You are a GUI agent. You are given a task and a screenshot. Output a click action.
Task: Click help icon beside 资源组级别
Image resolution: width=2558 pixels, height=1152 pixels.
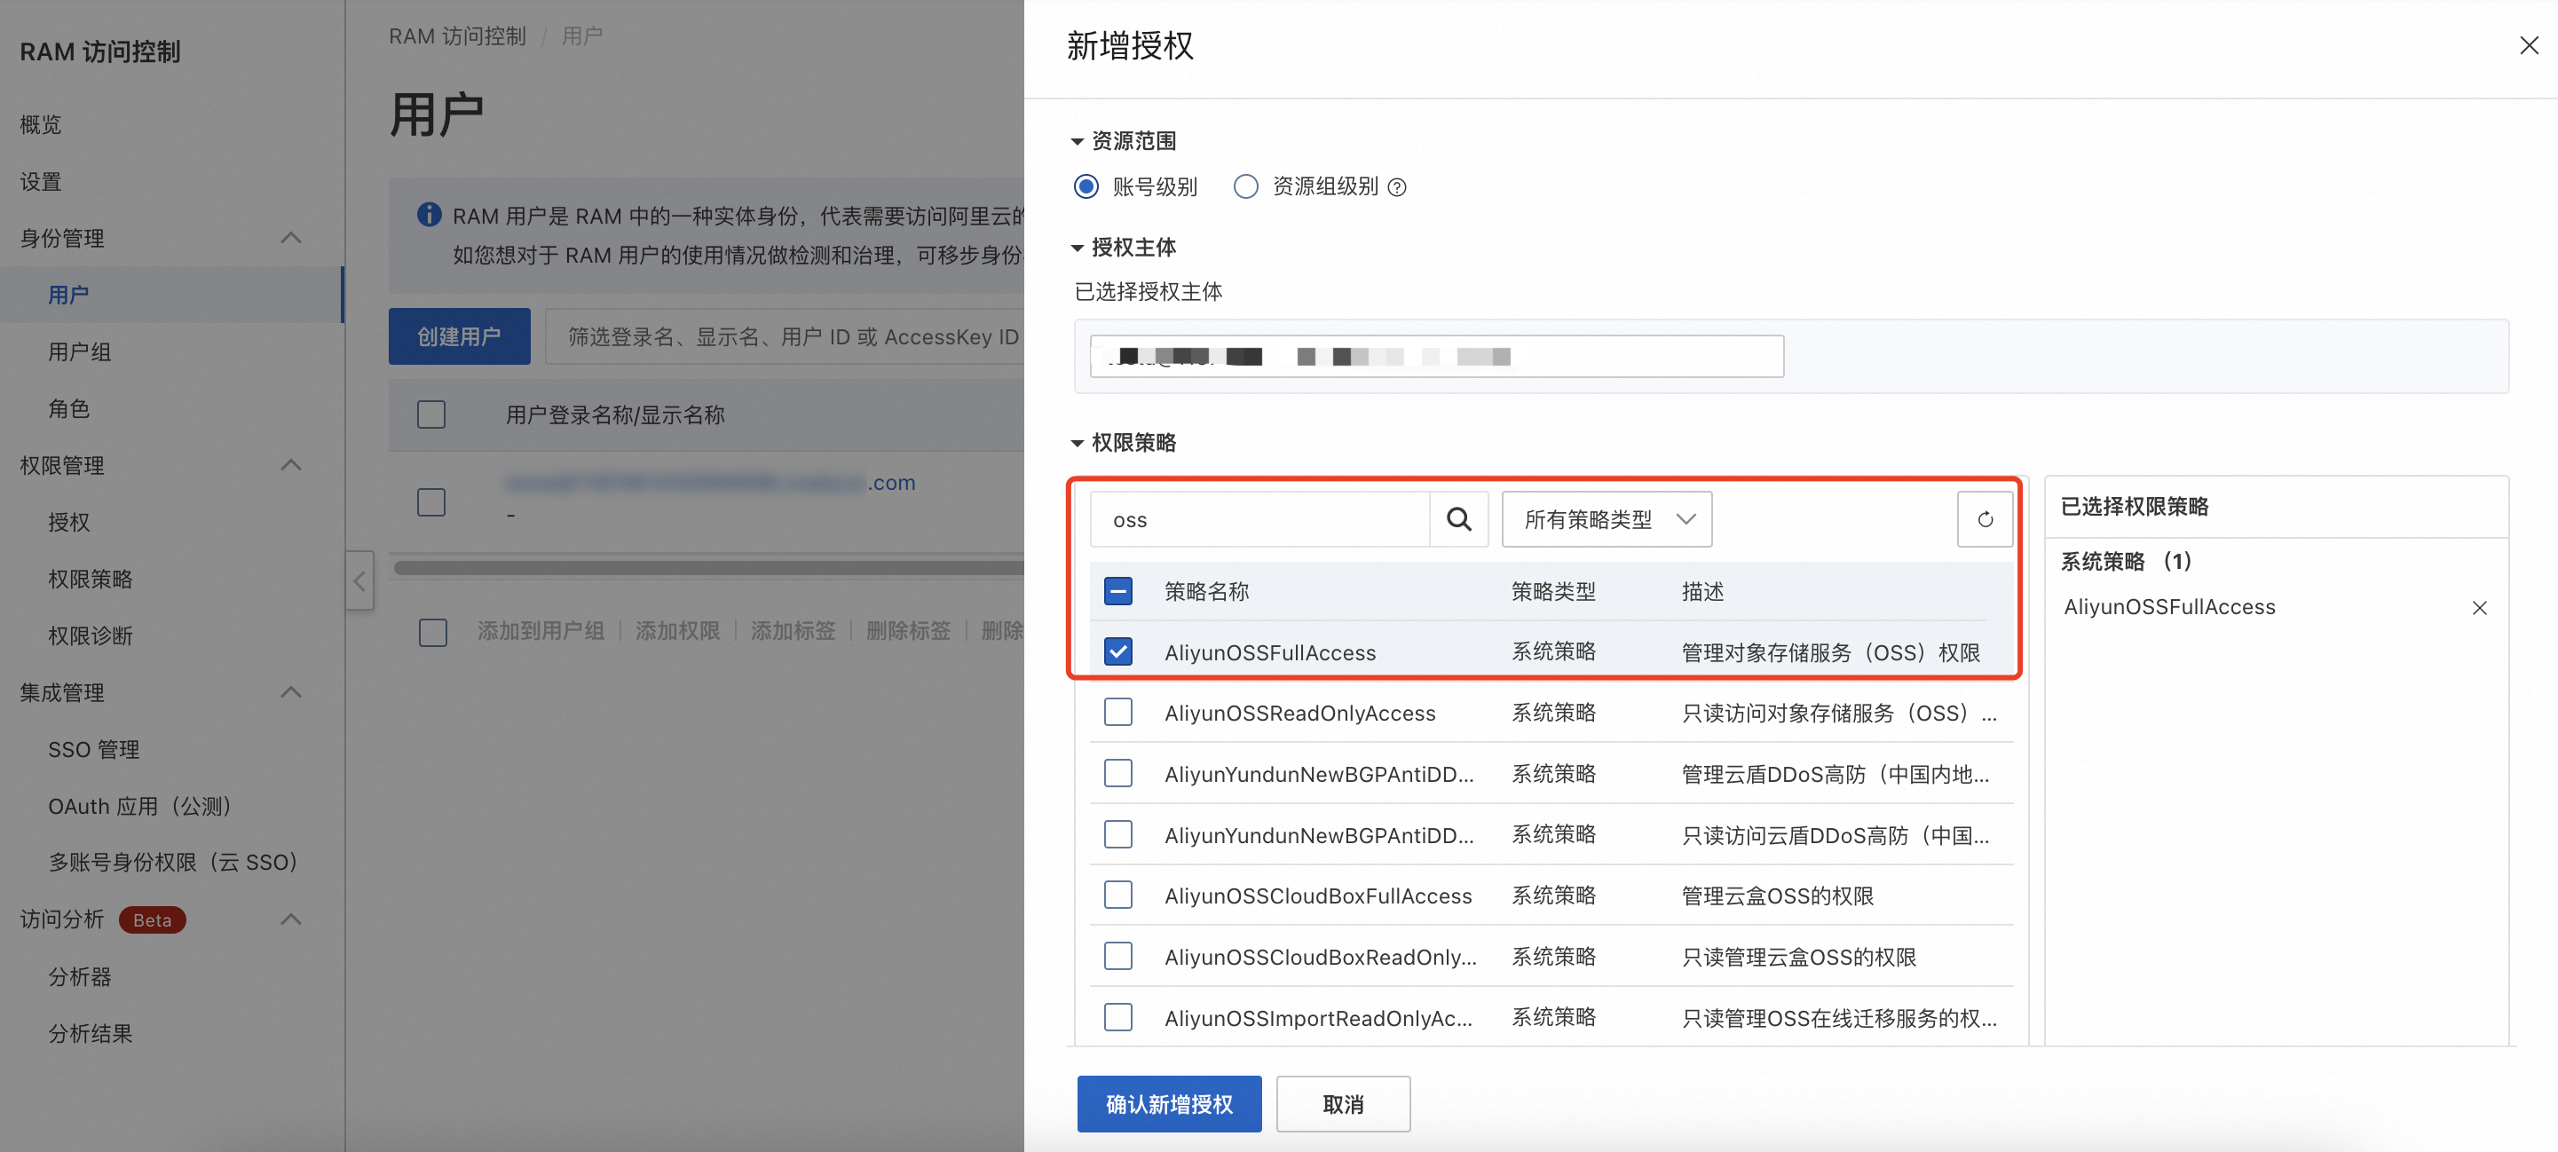[x=1397, y=187]
